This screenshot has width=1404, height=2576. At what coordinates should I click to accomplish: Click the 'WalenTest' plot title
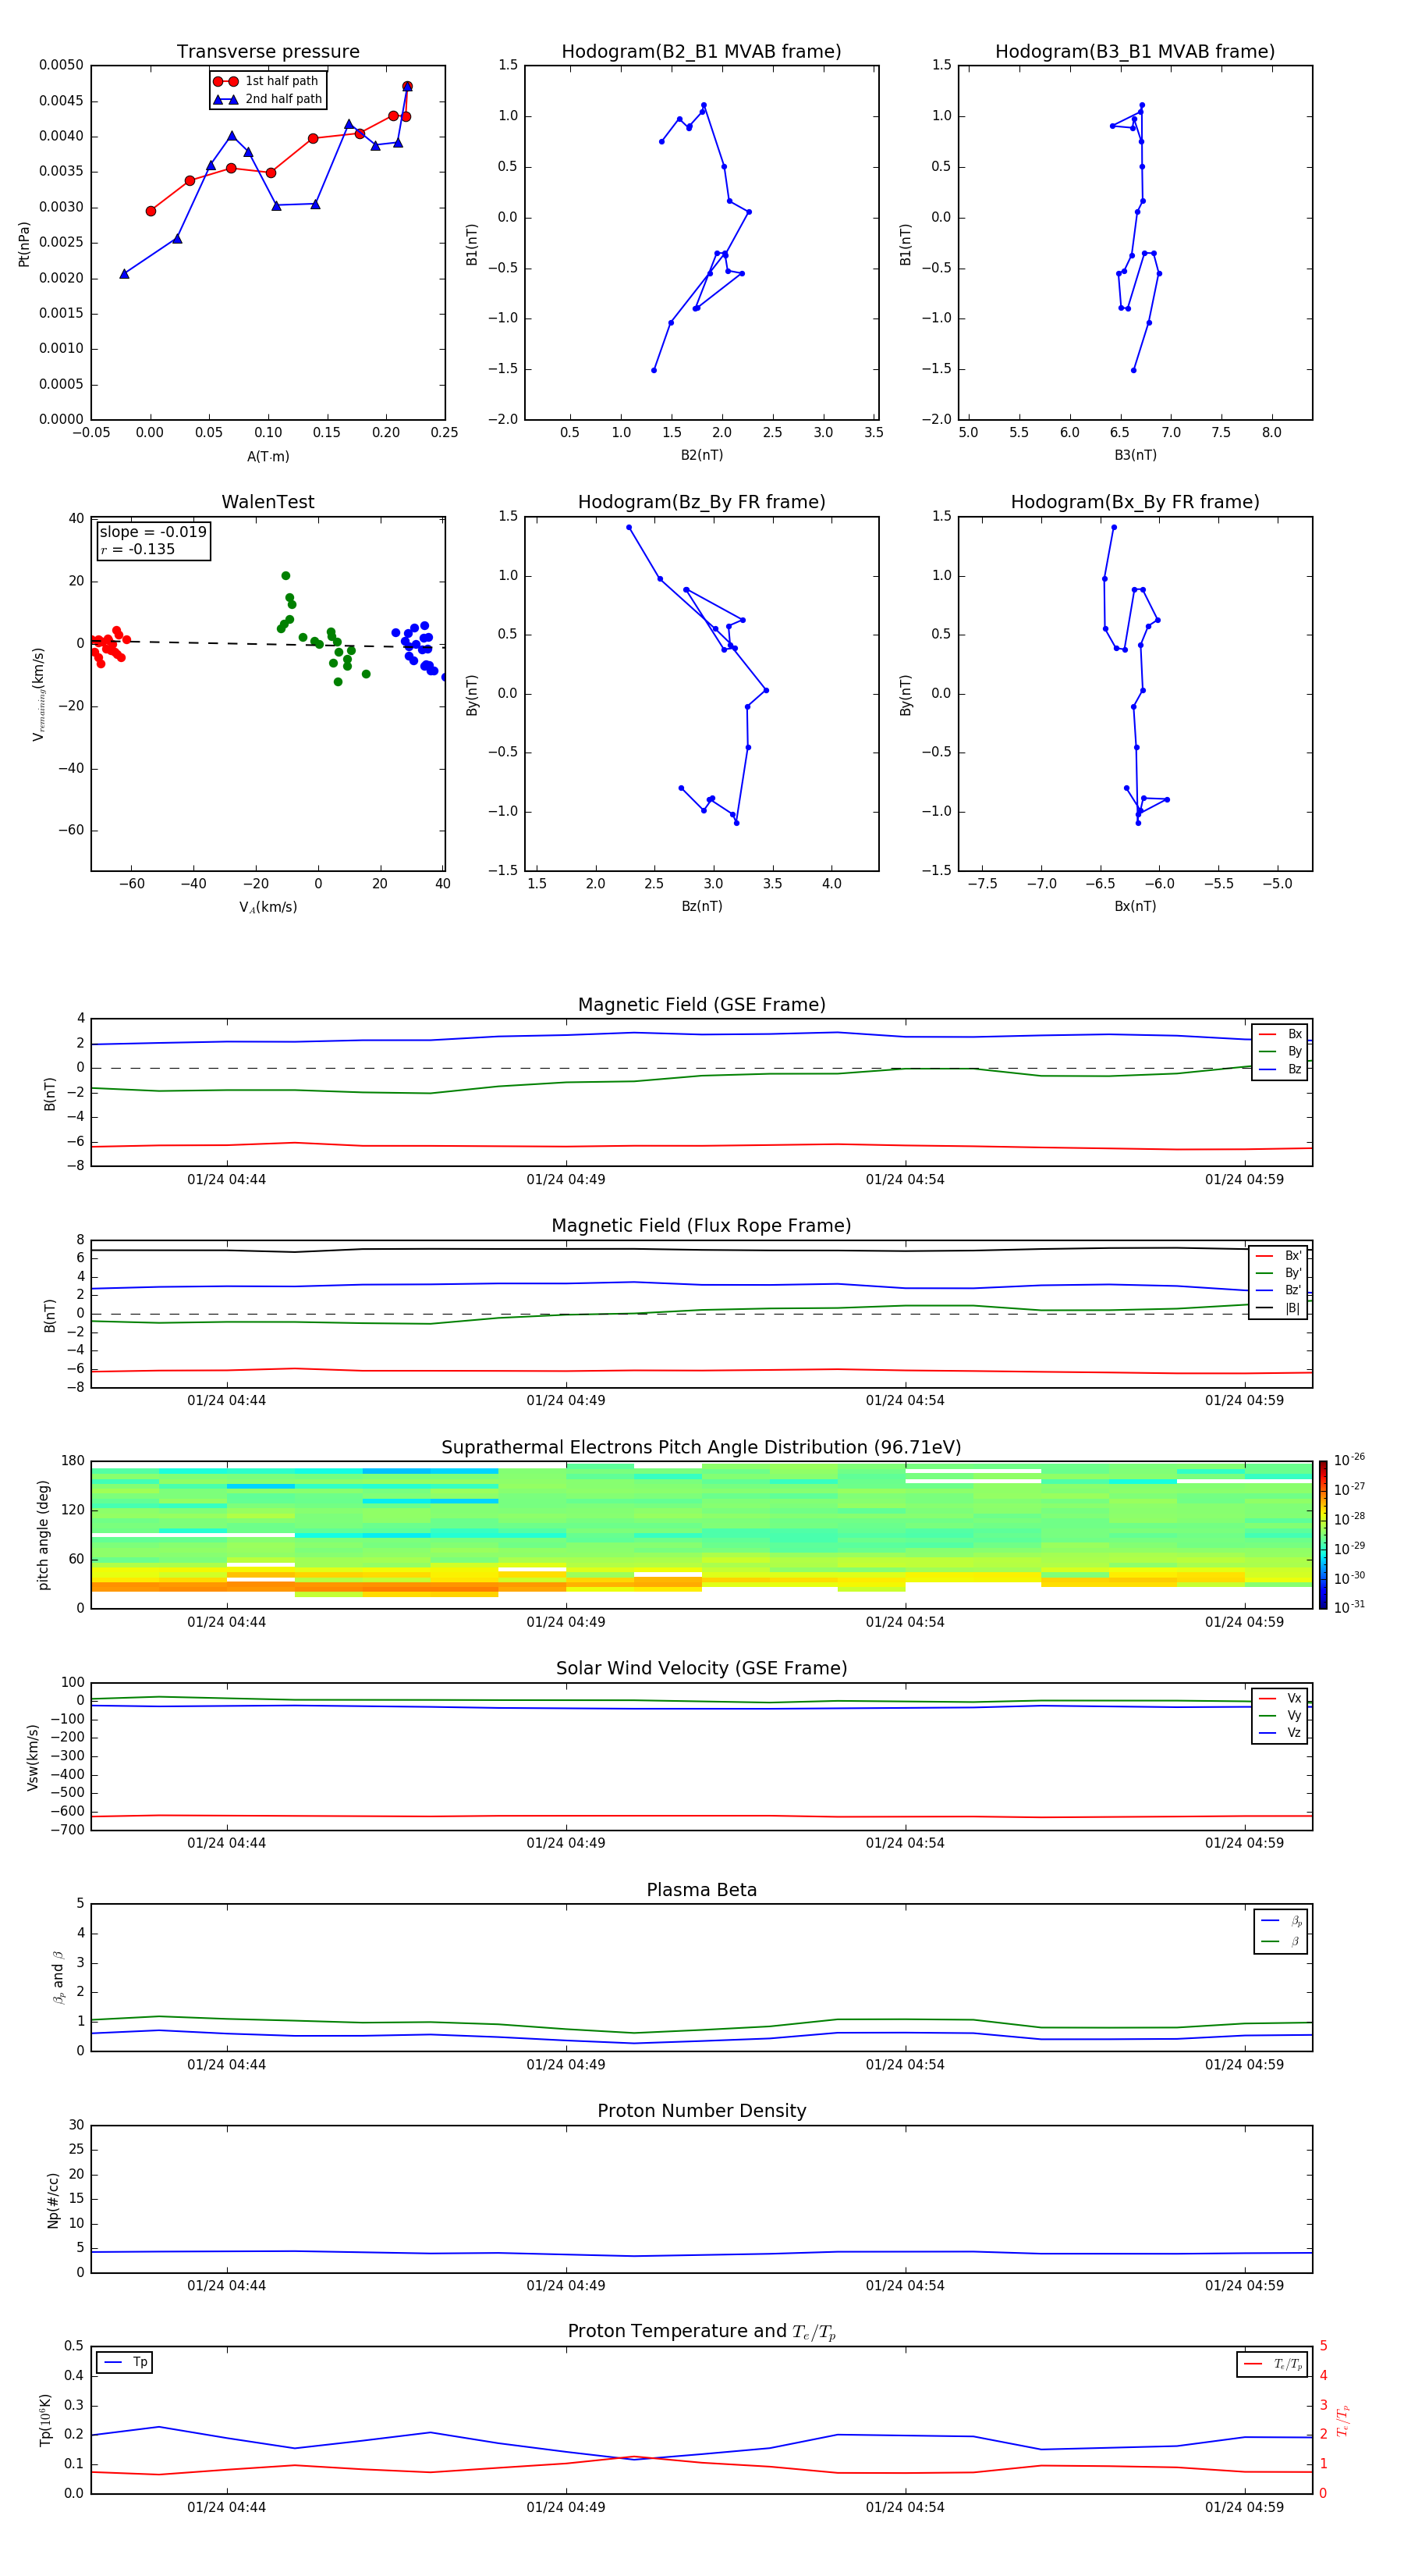(268, 502)
